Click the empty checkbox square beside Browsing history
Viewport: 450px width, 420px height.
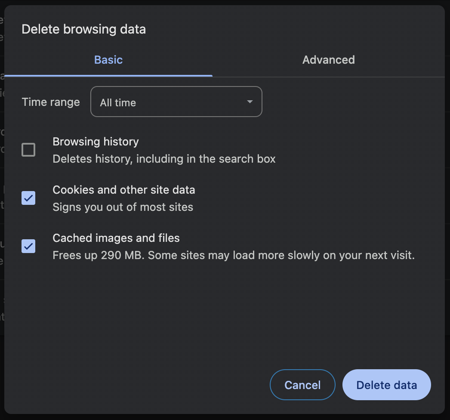(28, 150)
